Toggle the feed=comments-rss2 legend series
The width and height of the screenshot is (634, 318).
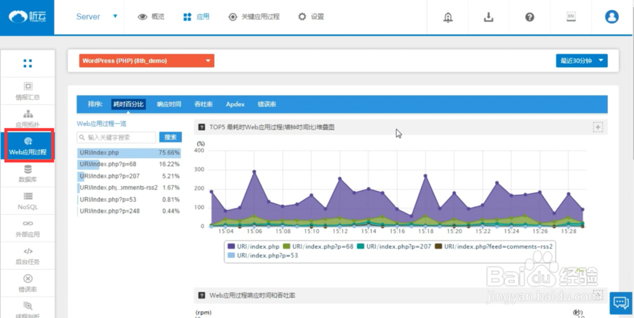(x=493, y=246)
